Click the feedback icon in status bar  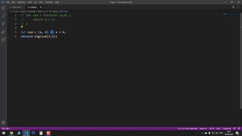234,128
